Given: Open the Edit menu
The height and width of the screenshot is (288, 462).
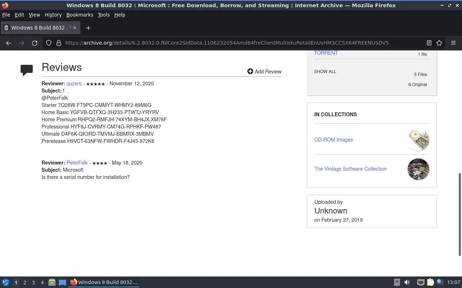Looking at the screenshot, I should click(x=19, y=15).
